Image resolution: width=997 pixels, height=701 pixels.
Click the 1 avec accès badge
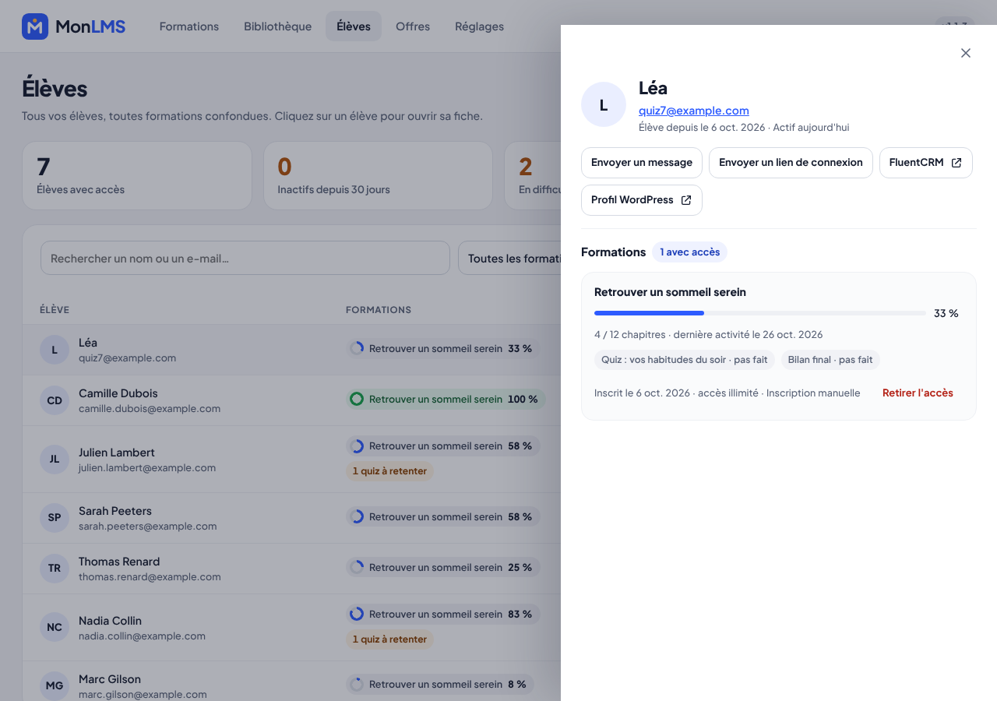690,252
